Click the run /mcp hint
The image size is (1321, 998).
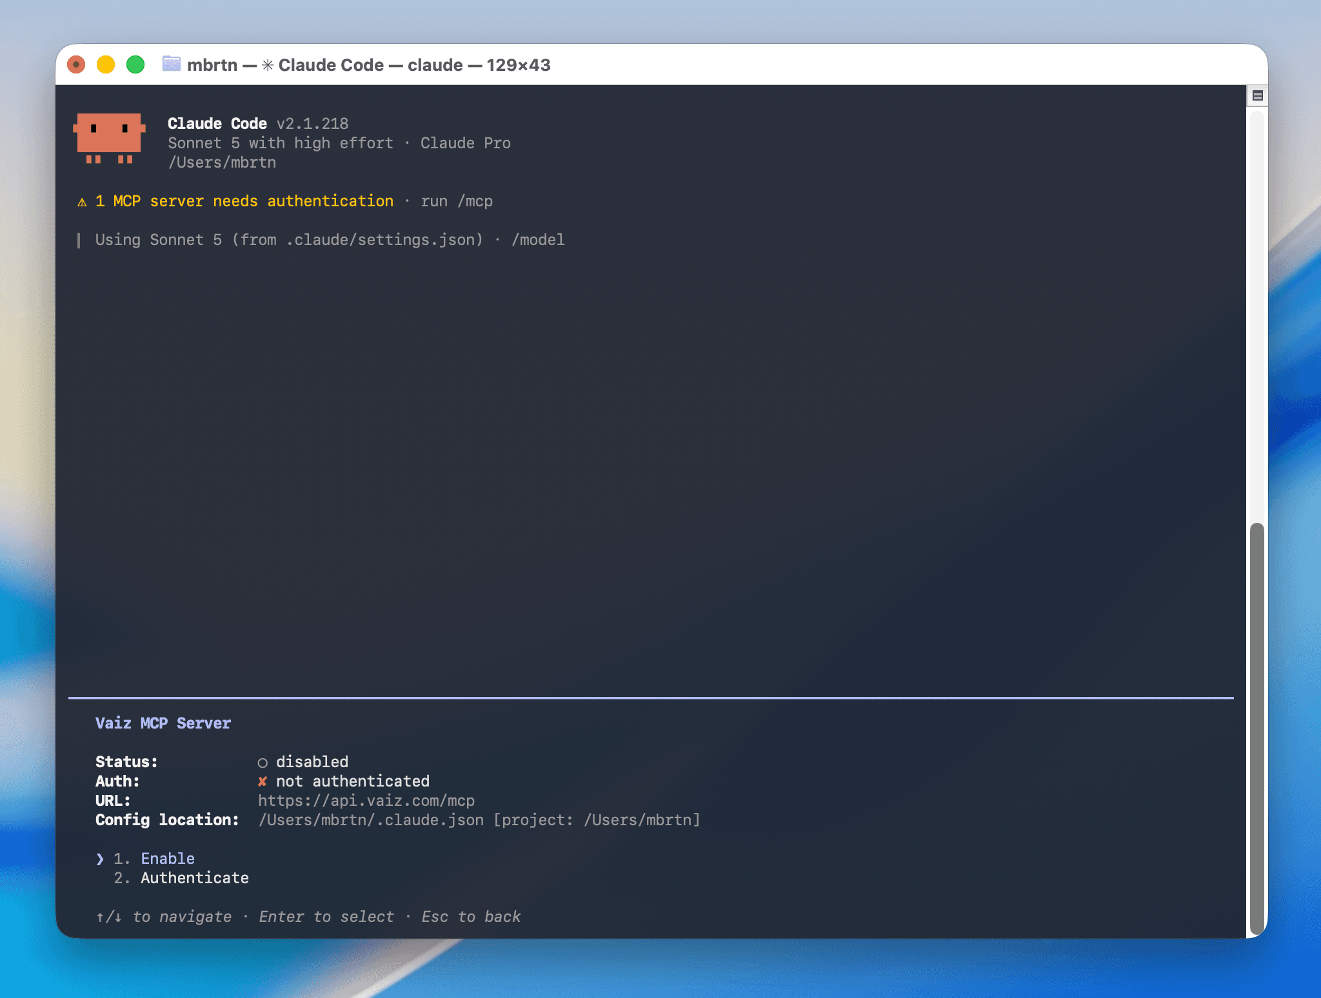click(x=457, y=201)
